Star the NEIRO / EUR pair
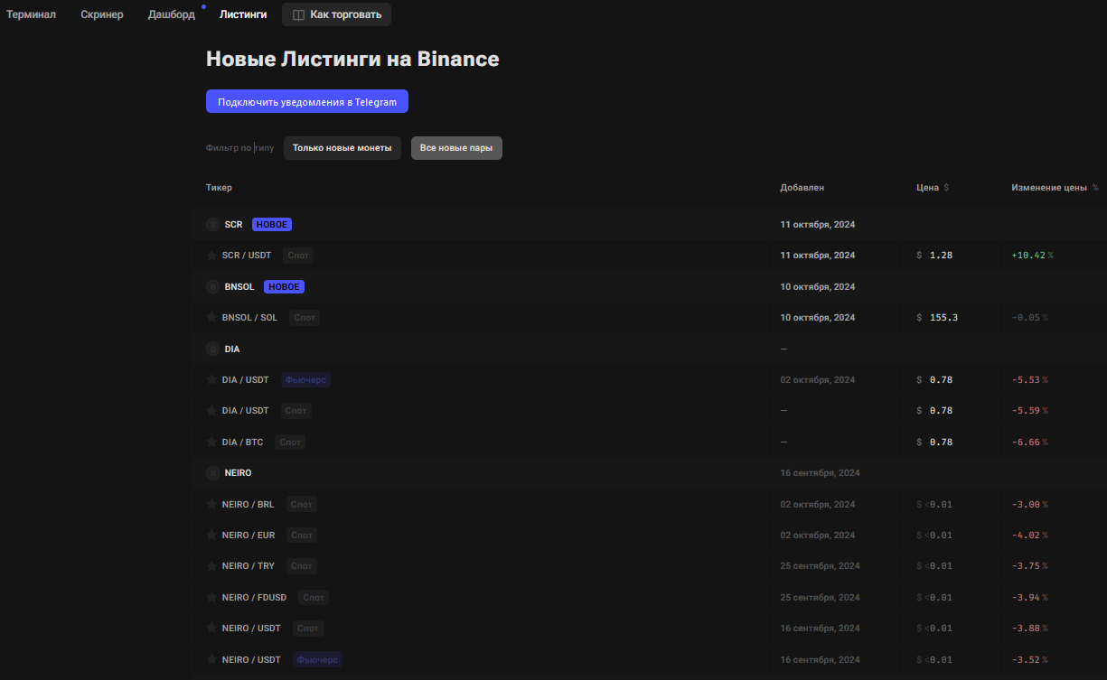The height and width of the screenshot is (680, 1107). [212, 536]
